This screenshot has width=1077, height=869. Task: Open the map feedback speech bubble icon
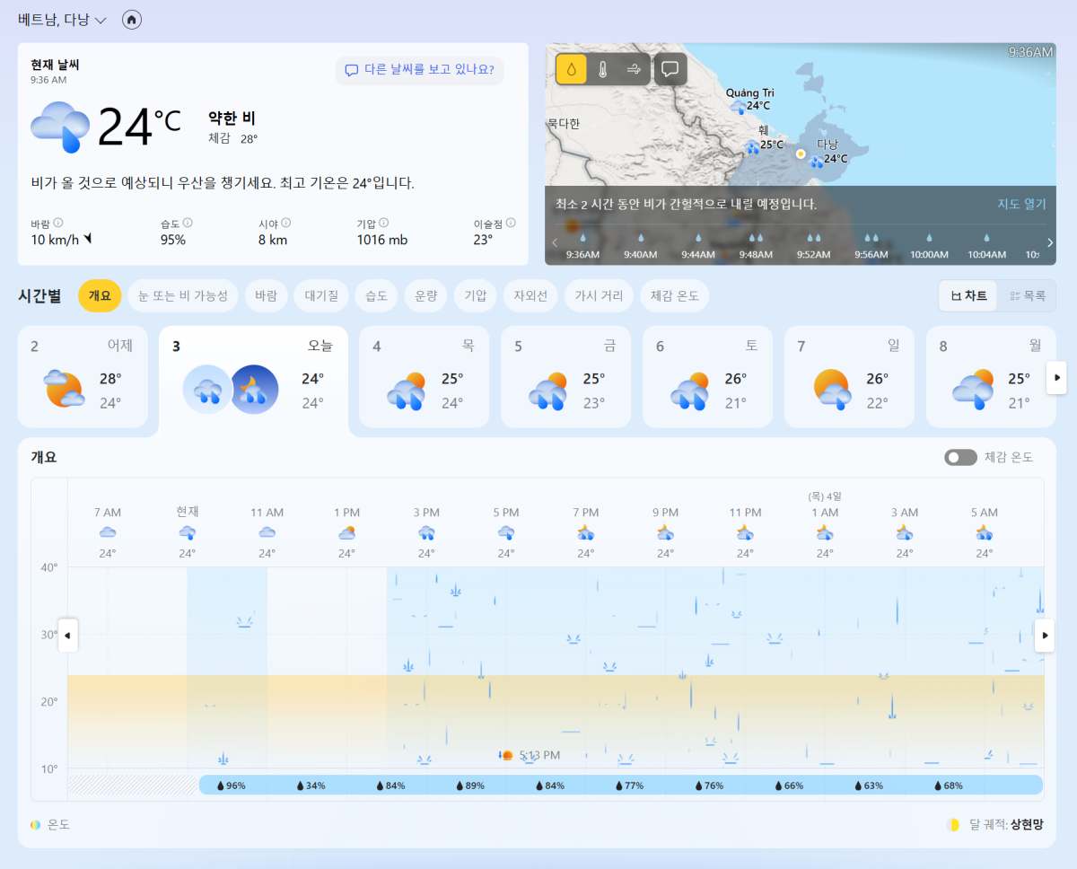pyautogui.click(x=670, y=69)
